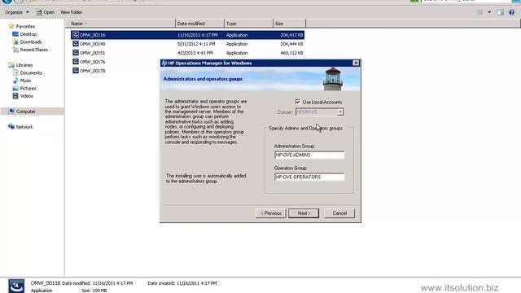Open Favorites star in navigation pane

(11, 26)
